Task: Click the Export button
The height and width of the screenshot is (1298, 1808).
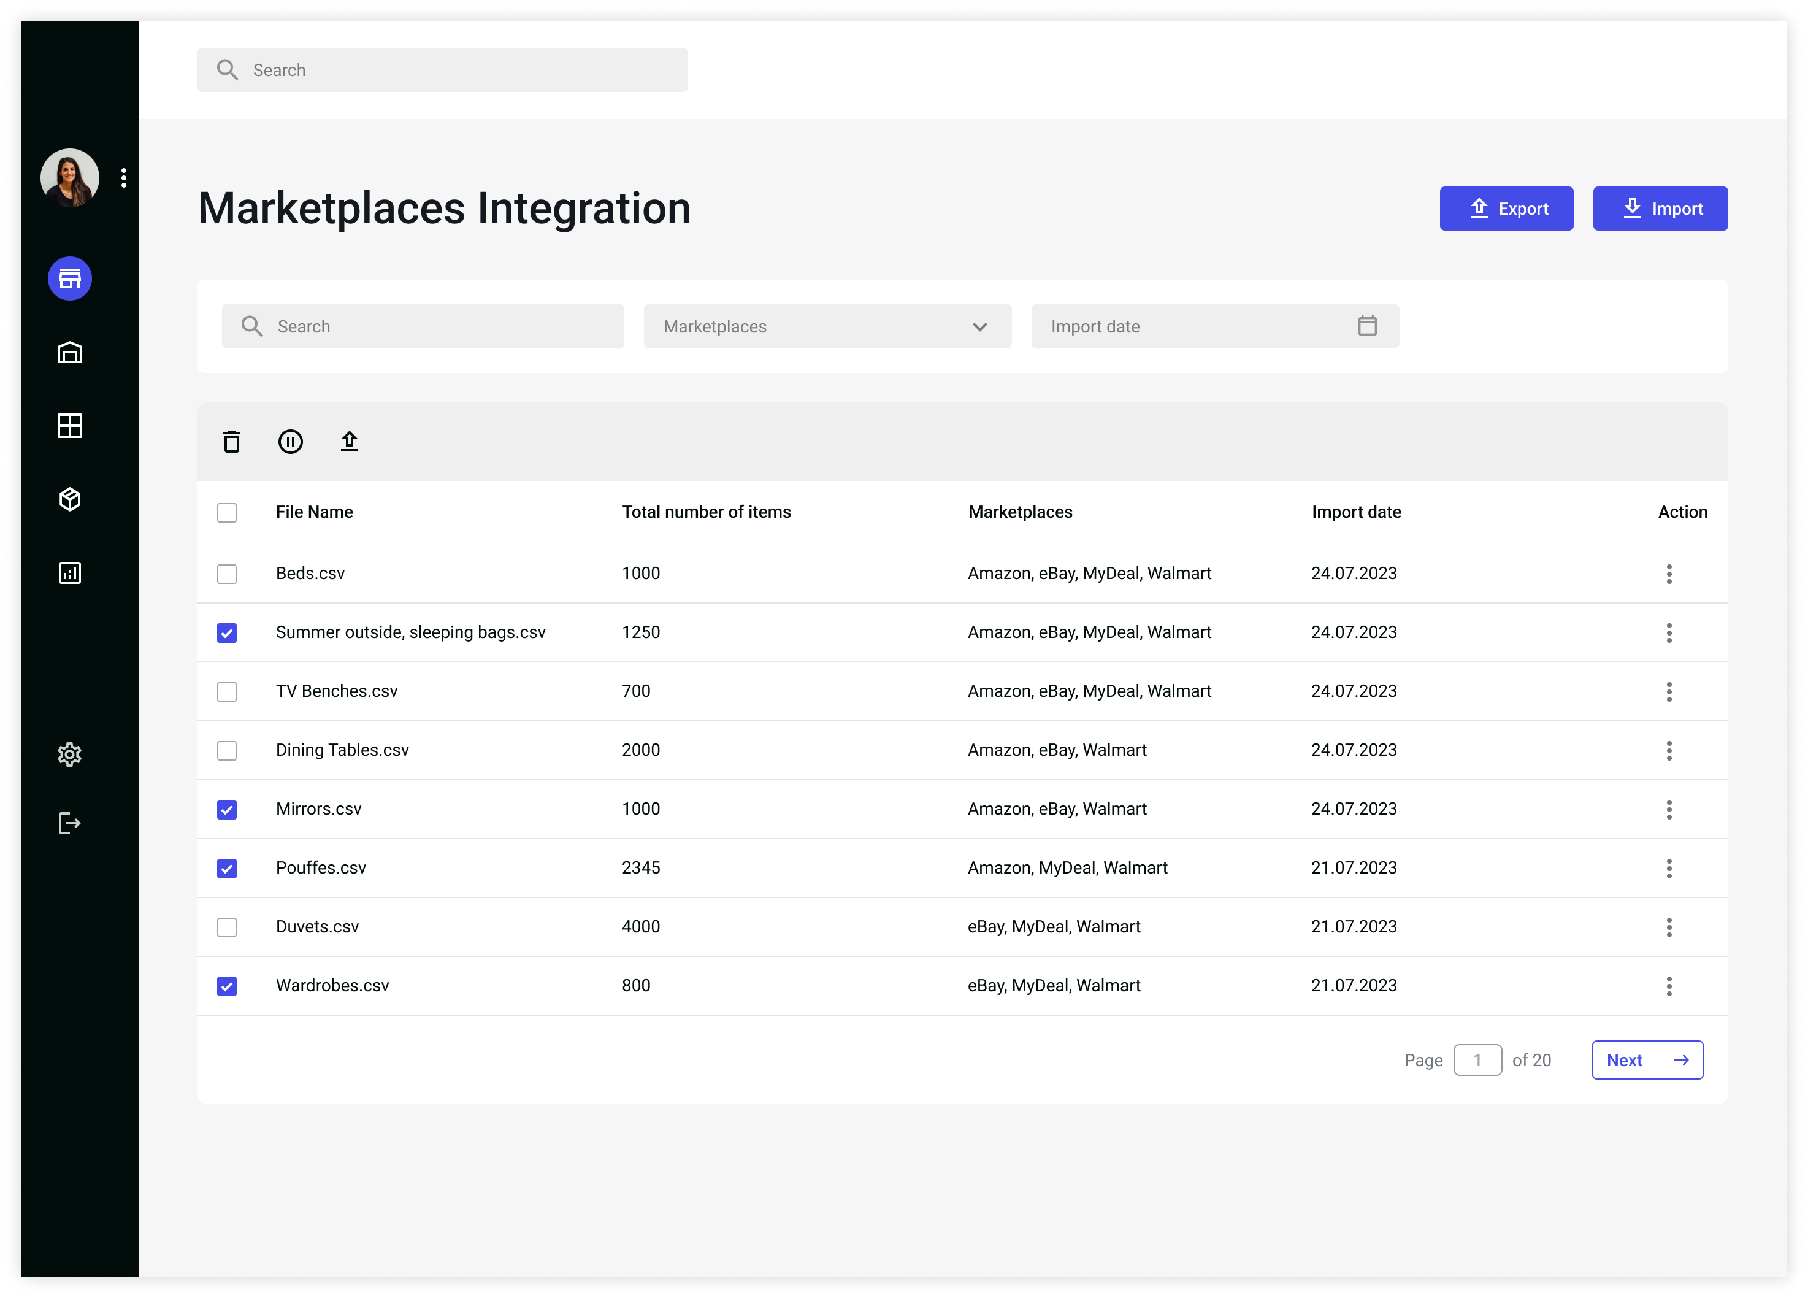Action: pos(1506,208)
